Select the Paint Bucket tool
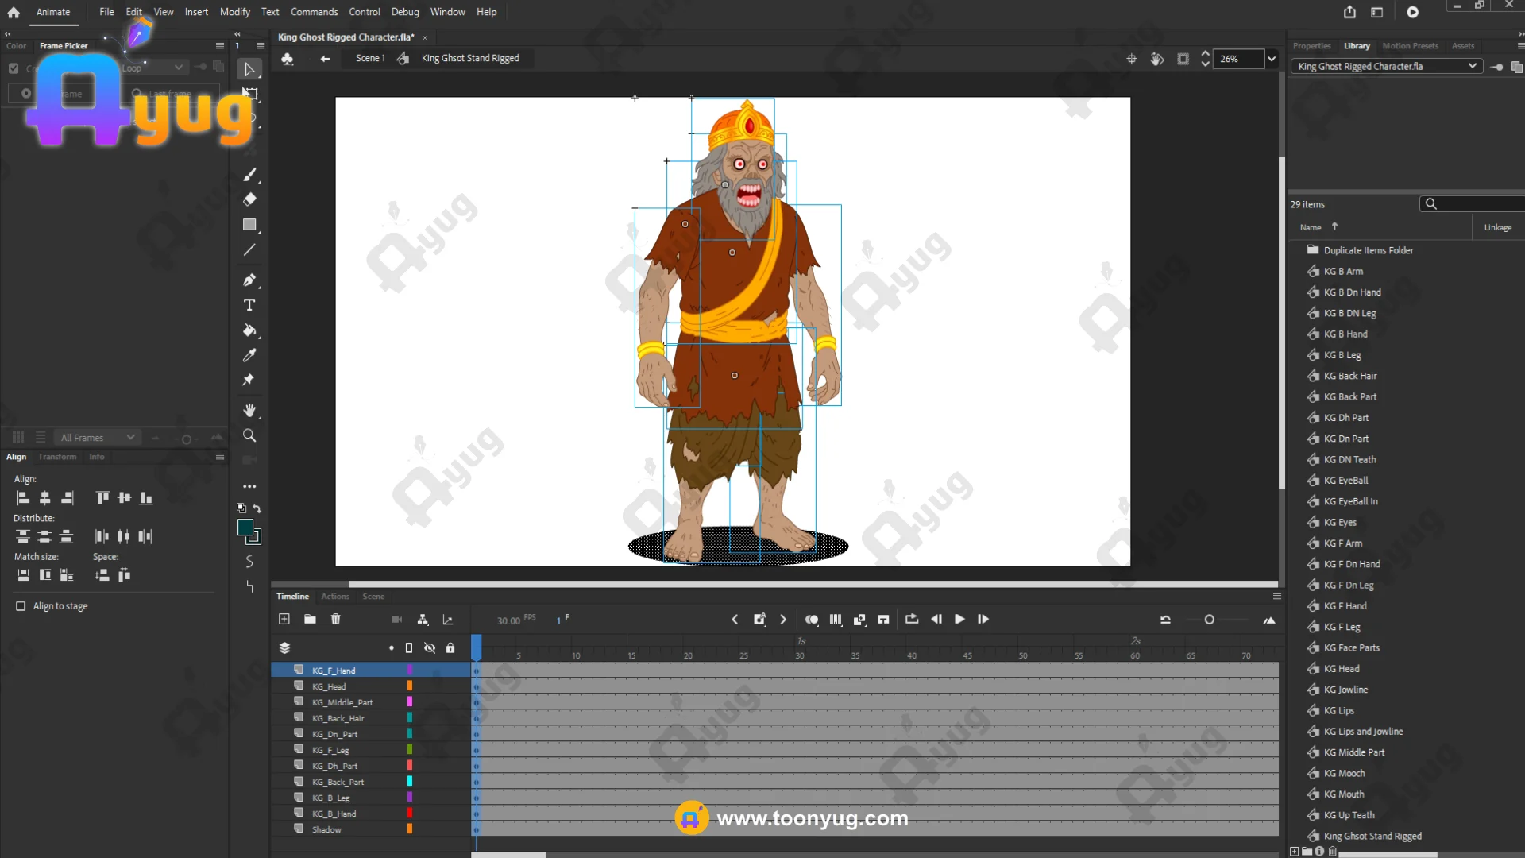Viewport: 1525px width, 858px height. tap(249, 330)
